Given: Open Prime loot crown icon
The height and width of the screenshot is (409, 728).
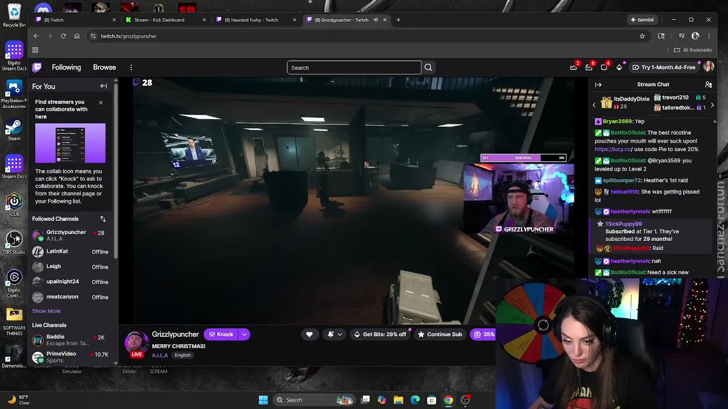Looking at the screenshot, I should pyautogui.click(x=573, y=67).
